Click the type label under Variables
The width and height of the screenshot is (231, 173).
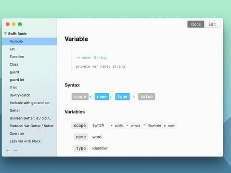point(81,148)
